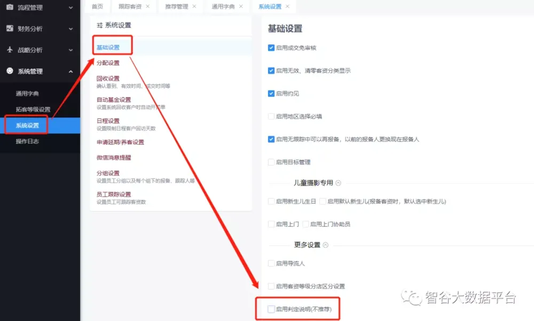Close the 系统设置 tab
Screen dimensions: 534x321
point(287,6)
